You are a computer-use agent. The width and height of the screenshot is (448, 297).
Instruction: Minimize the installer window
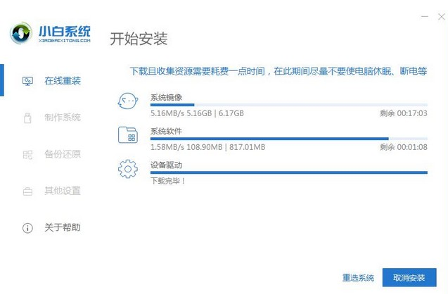click(x=424, y=15)
